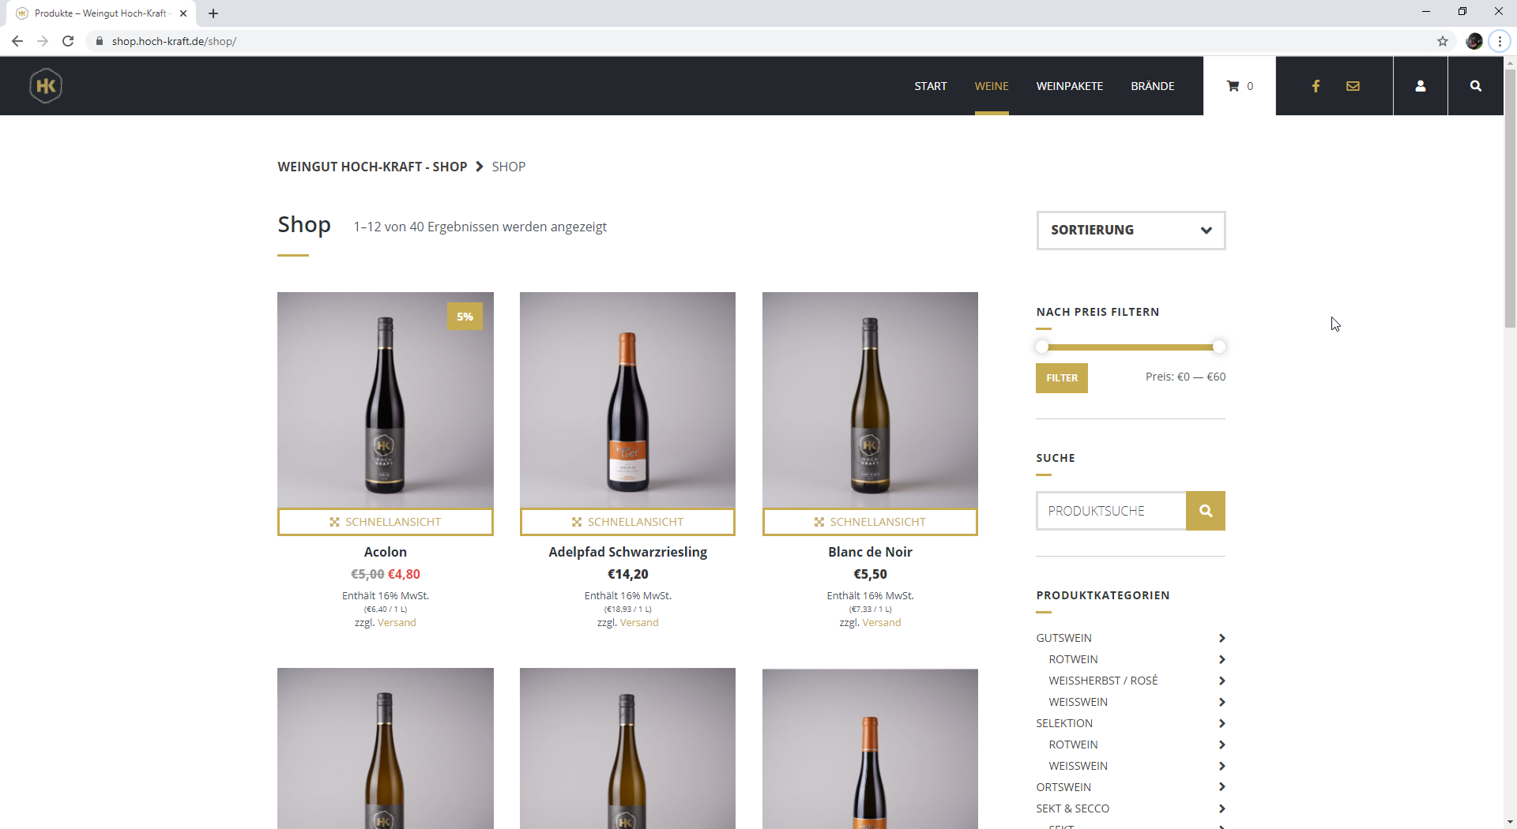Open Schnellansicht for Acolon wine
This screenshot has height=829, width=1517.
click(x=386, y=522)
